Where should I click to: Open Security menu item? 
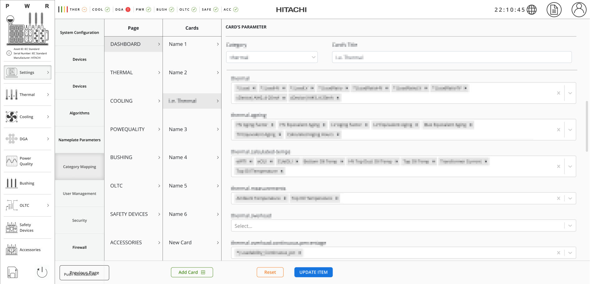pyautogui.click(x=80, y=220)
